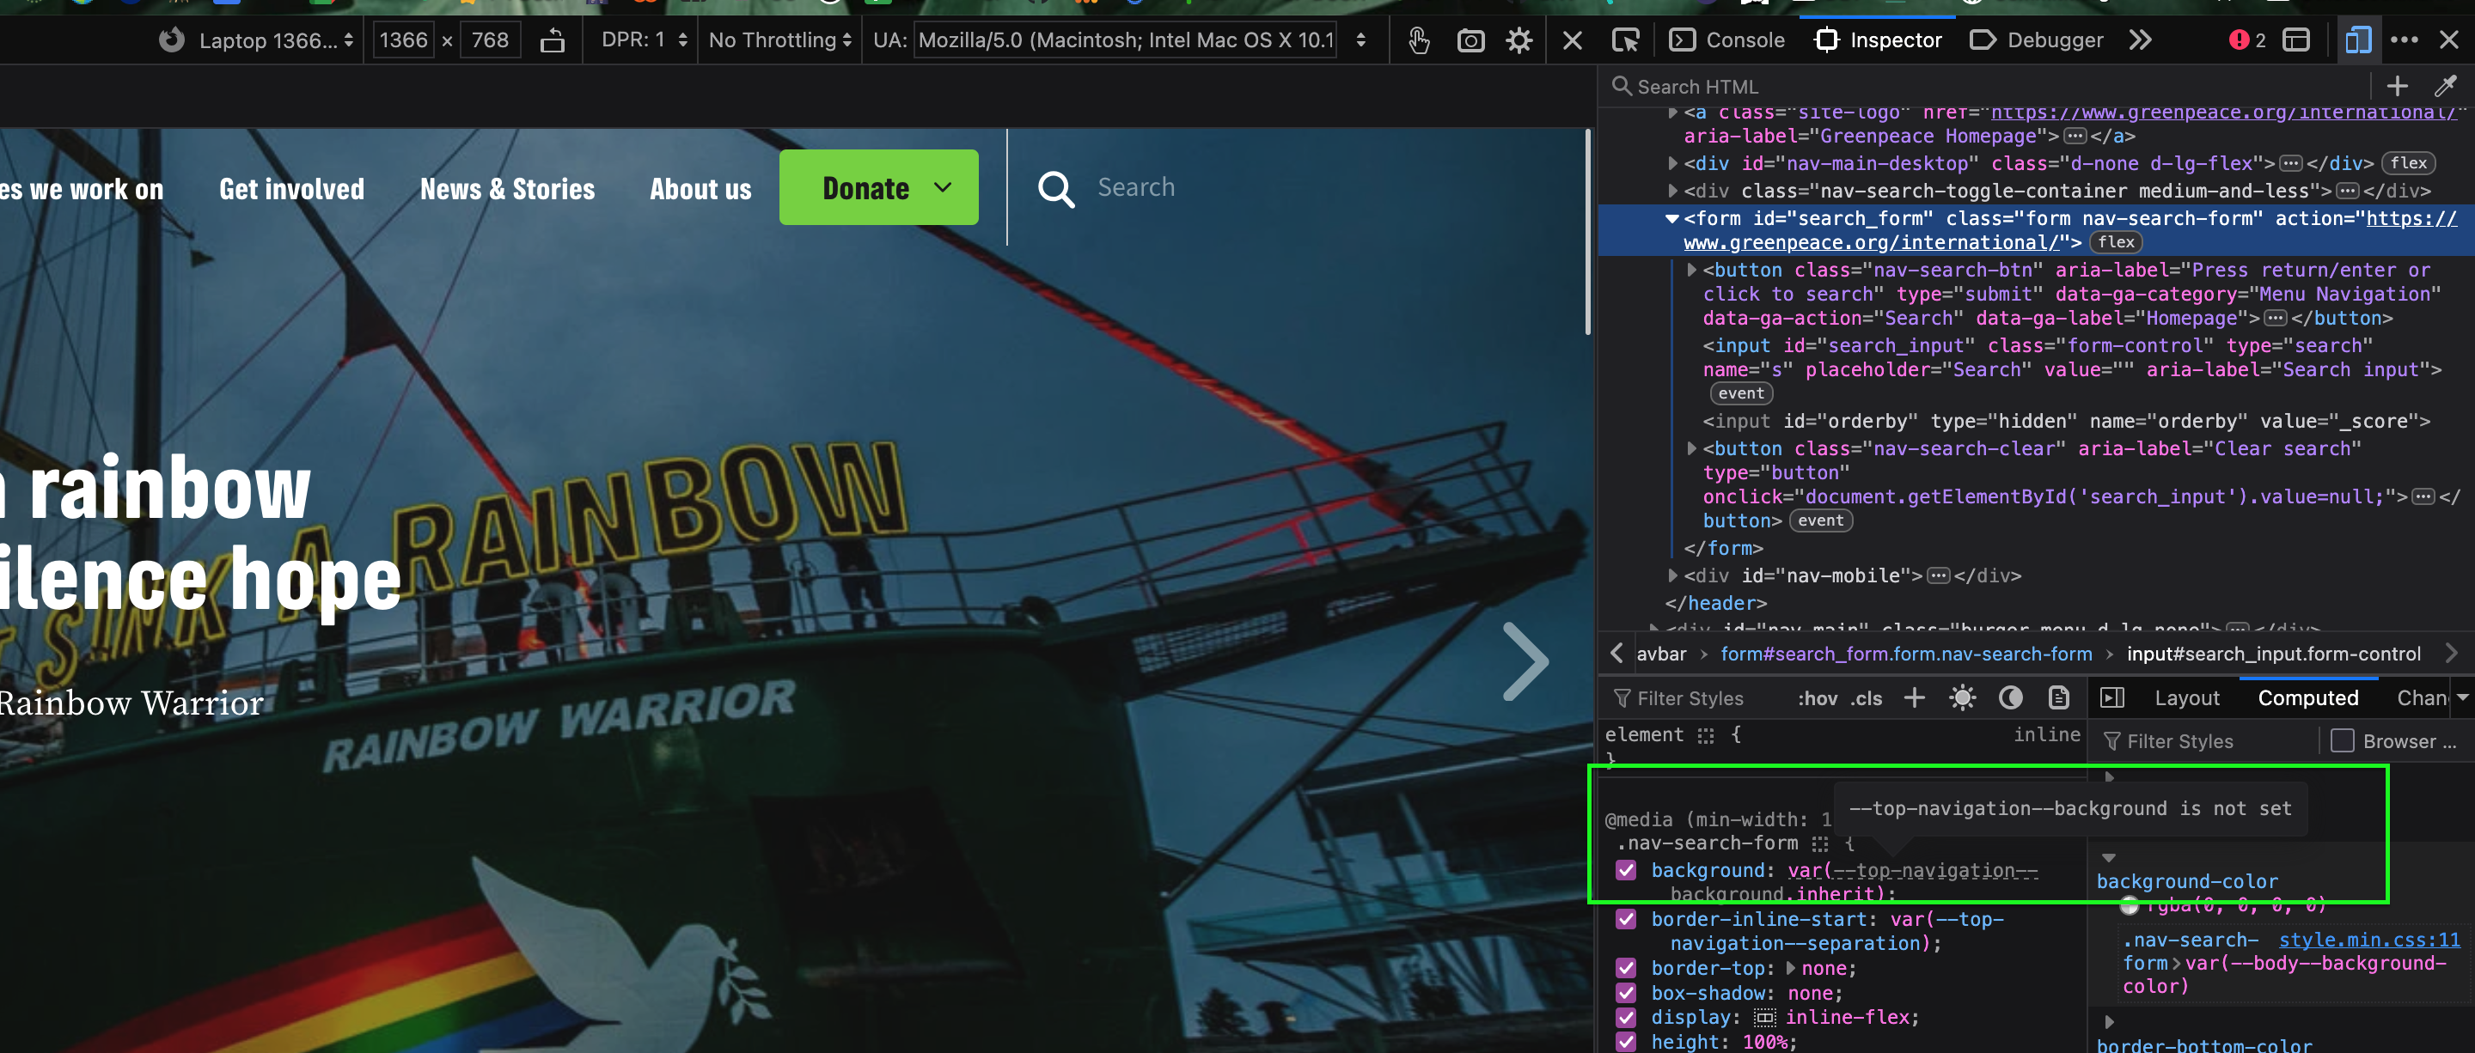Viewport: 2475px width, 1053px height.
Task: Select the Computed sidebar tab
Action: point(2307,697)
